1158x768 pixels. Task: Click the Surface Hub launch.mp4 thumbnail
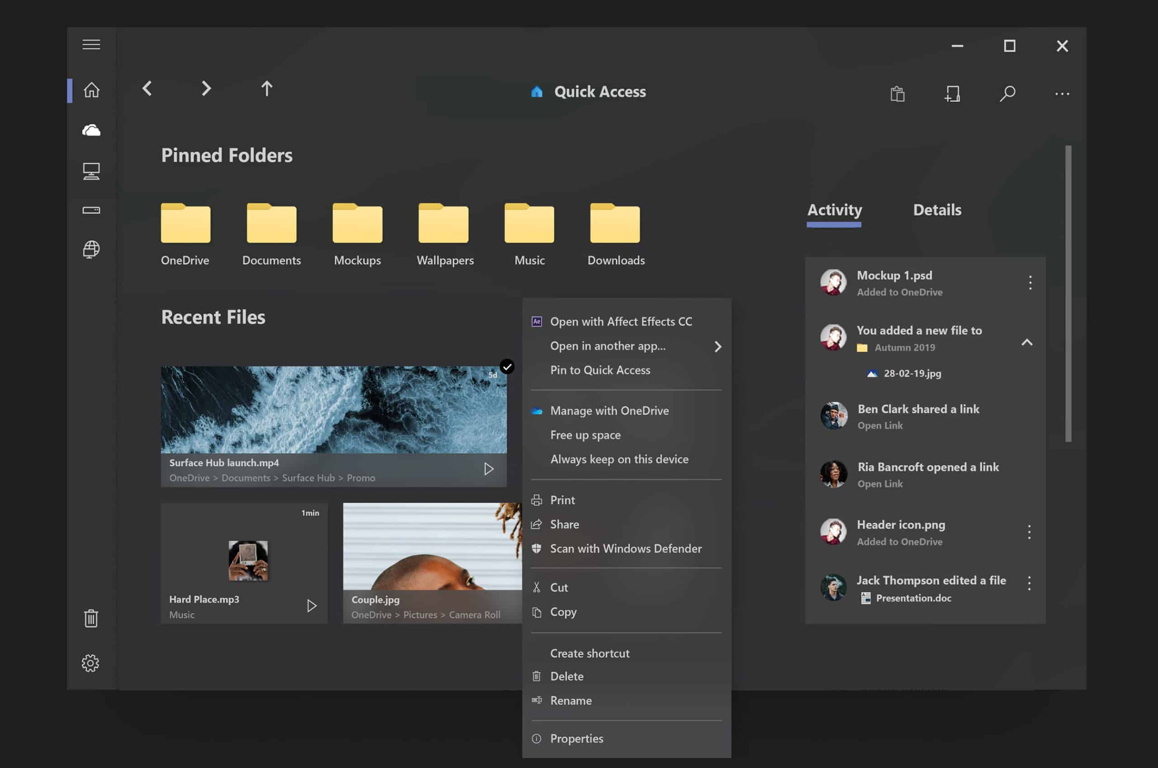(x=334, y=410)
